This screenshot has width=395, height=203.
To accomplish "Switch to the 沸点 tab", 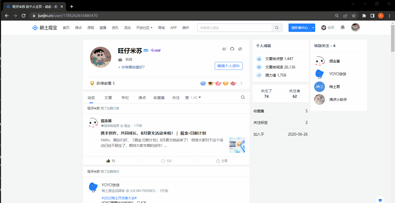I will point(142,98).
